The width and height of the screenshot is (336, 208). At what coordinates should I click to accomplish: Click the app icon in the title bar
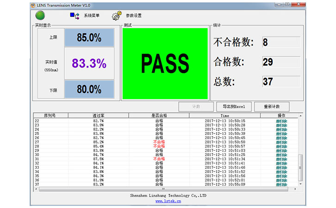tap(33, 4)
